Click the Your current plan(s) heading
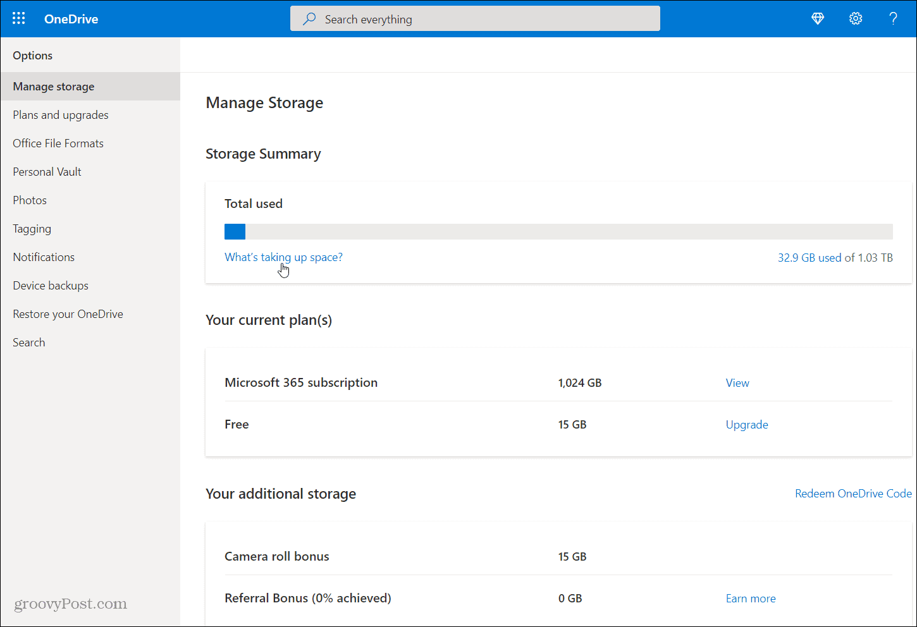 tap(269, 320)
